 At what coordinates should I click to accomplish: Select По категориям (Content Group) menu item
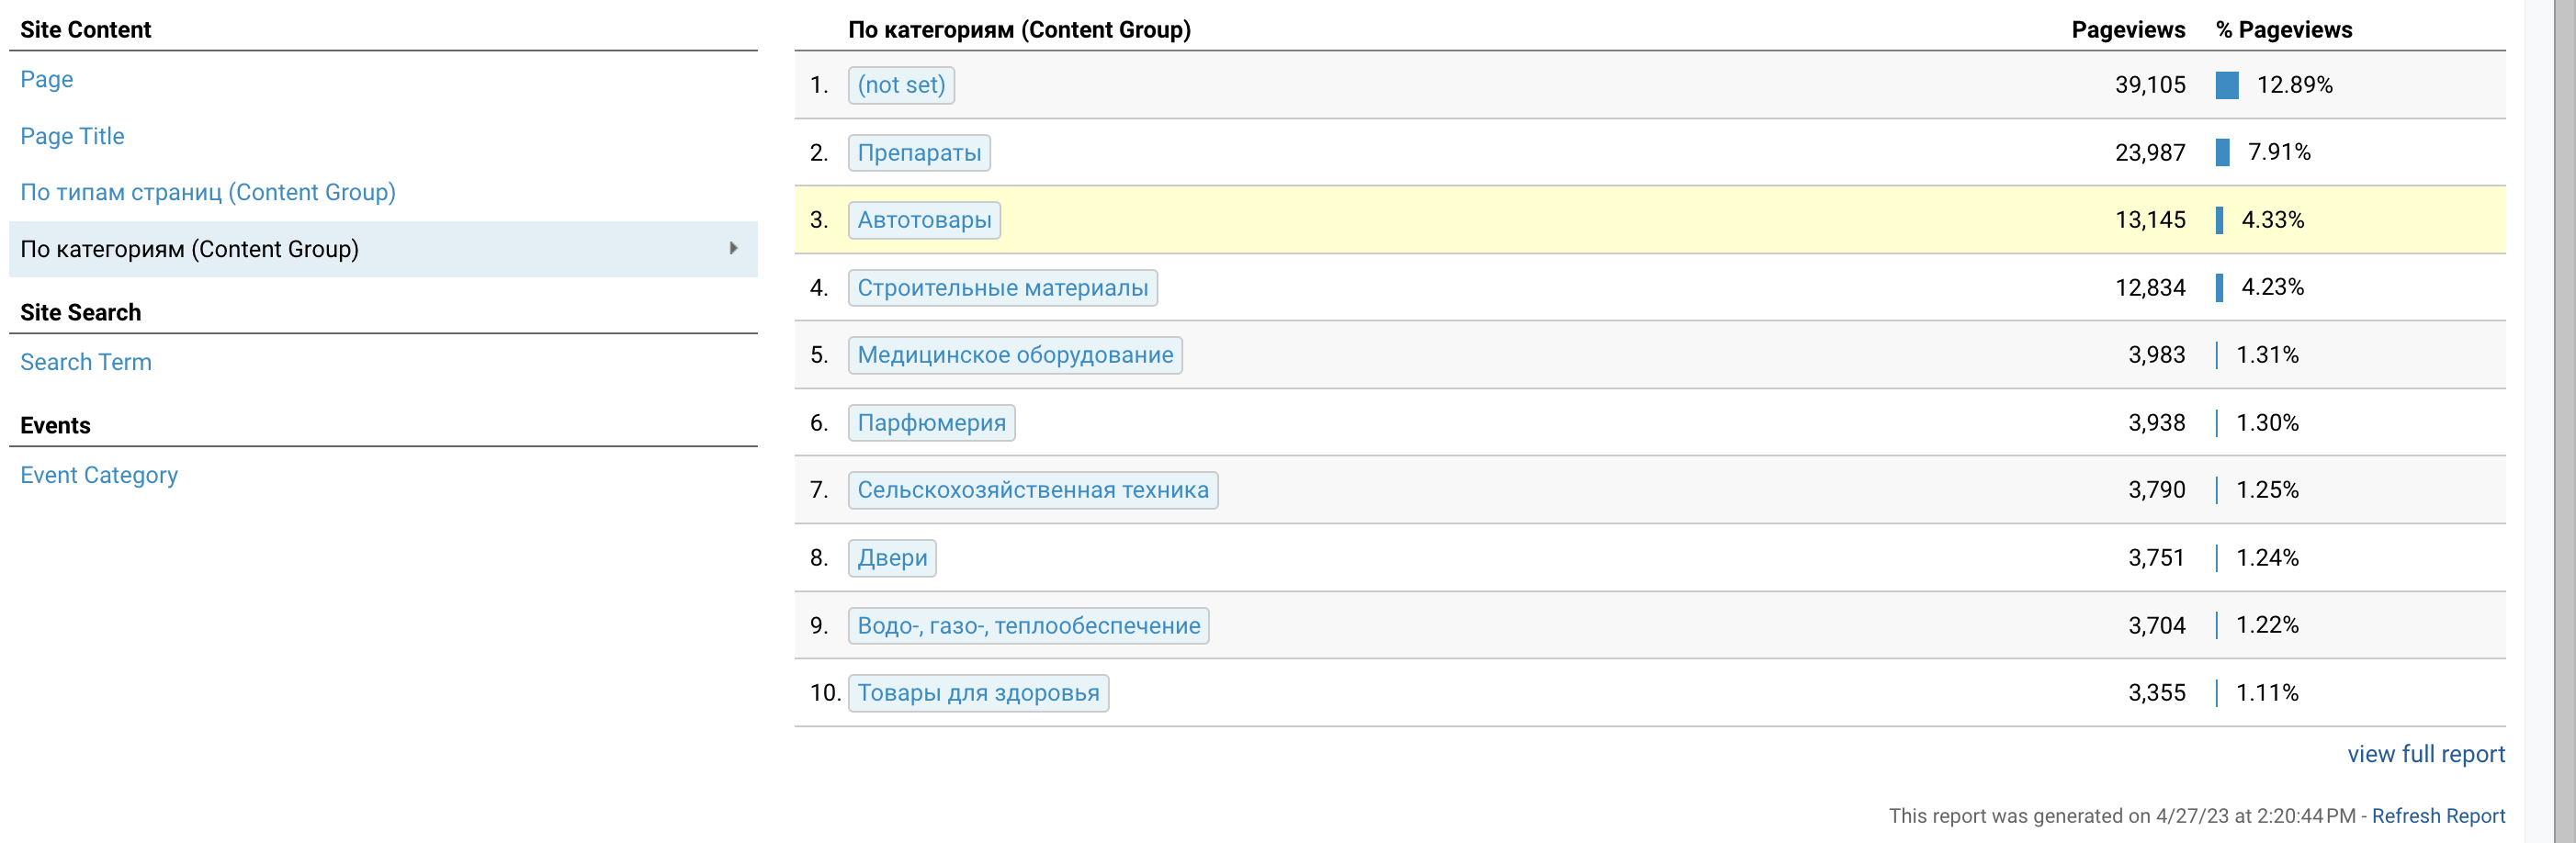(x=189, y=249)
